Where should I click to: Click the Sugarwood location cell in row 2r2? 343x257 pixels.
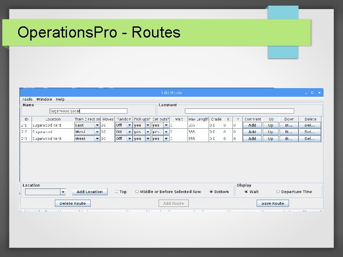tap(53, 132)
